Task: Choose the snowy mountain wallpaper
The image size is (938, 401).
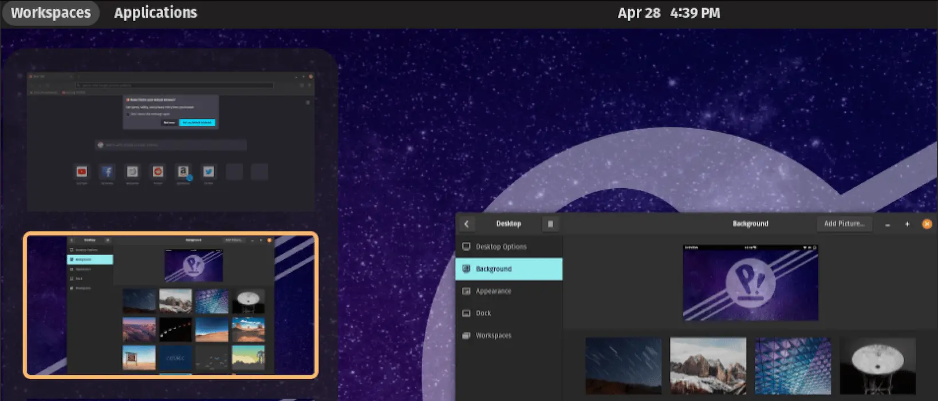Action: (x=708, y=366)
